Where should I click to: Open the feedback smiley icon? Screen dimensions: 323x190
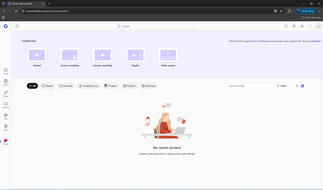click(286, 26)
